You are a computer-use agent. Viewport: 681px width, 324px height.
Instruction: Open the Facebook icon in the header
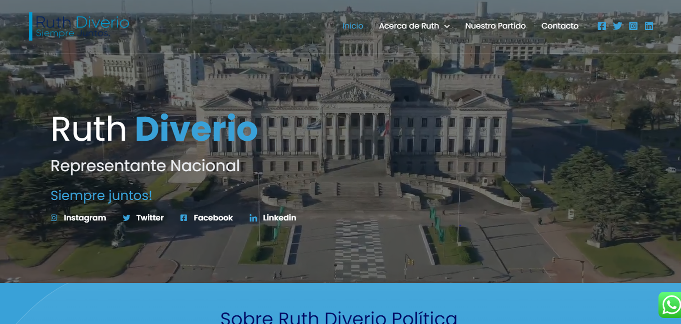[602, 26]
